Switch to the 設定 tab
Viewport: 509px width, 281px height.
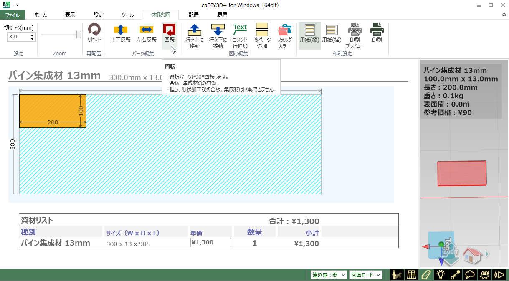click(x=99, y=15)
